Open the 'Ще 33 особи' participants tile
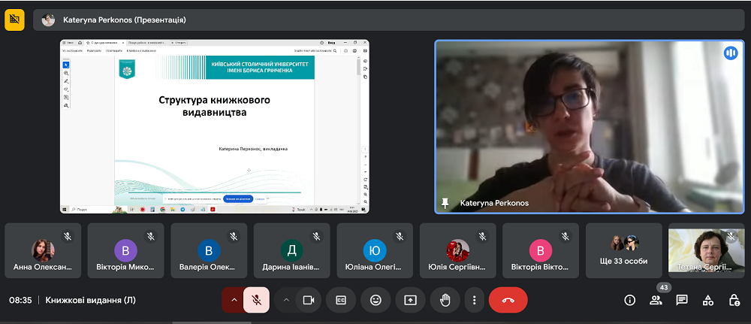This screenshot has height=324, width=751. tap(623, 250)
